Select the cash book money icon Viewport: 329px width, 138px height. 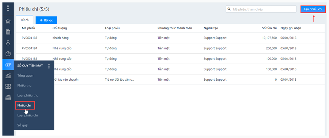[8, 65]
